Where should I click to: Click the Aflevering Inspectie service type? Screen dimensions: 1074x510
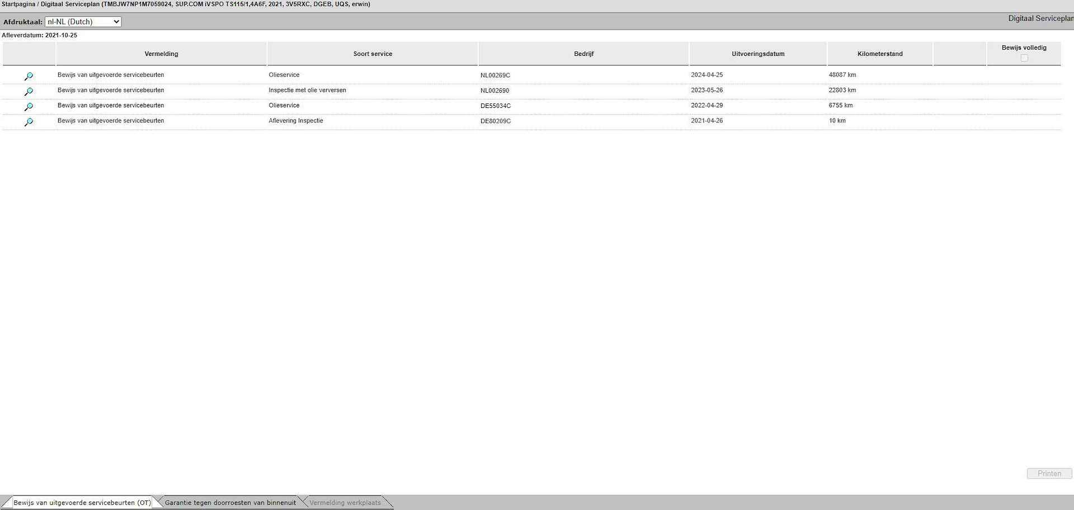pyautogui.click(x=295, y=120)
